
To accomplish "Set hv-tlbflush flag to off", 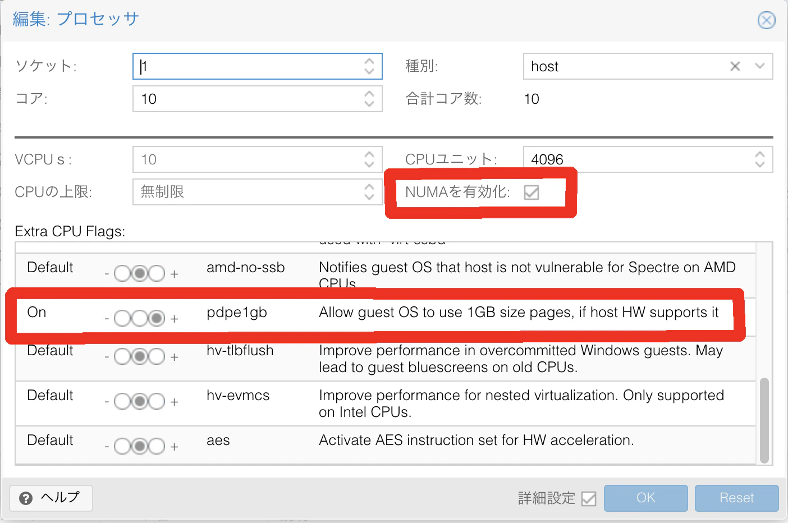I will pos(122,356).
